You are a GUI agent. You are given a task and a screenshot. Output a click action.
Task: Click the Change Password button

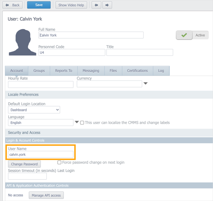[x=25, y=164]
